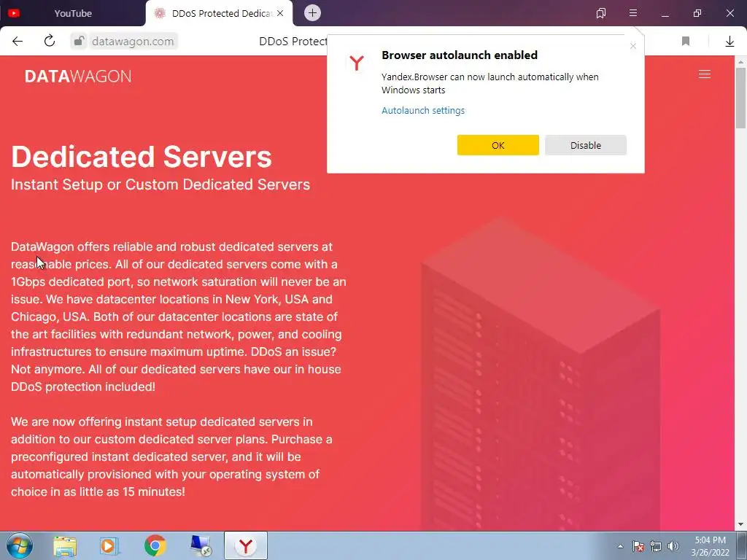Focus the datawagon.com address field
The width and height of the screenshot is (747, 560).
[133, 42]
